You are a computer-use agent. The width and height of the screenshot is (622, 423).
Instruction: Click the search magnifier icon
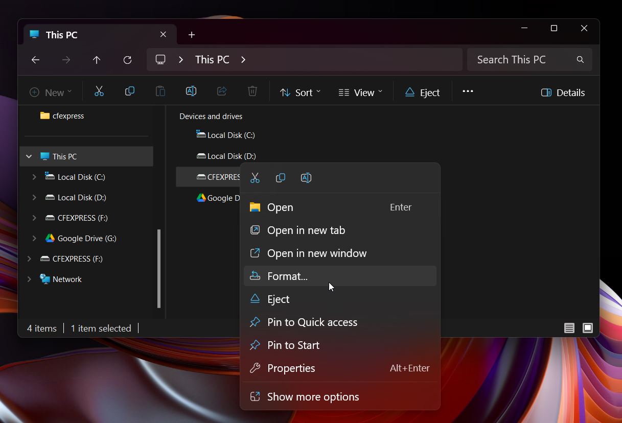click(580, 60)
